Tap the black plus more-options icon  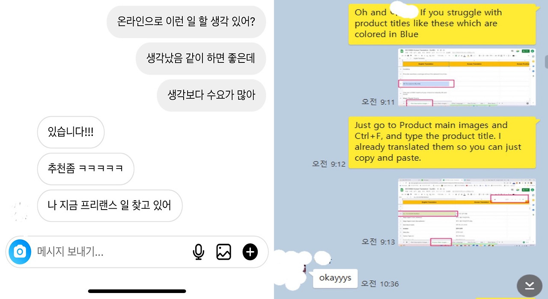[250, 252]
